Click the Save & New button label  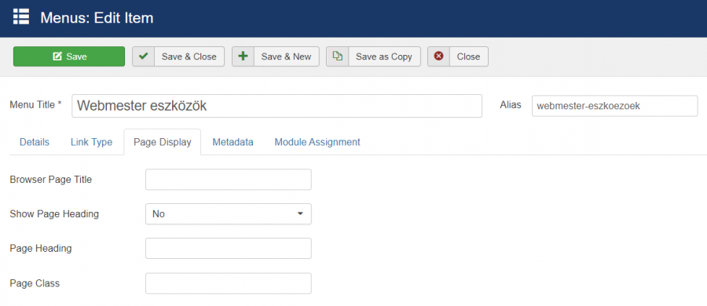coord(286,56)
